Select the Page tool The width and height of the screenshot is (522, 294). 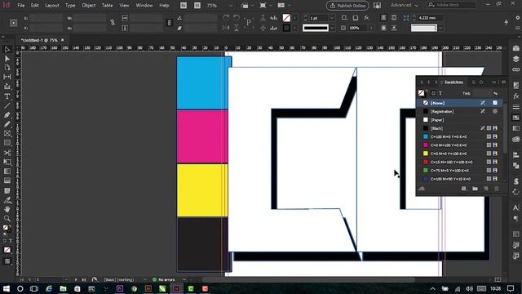pos(7,68)
